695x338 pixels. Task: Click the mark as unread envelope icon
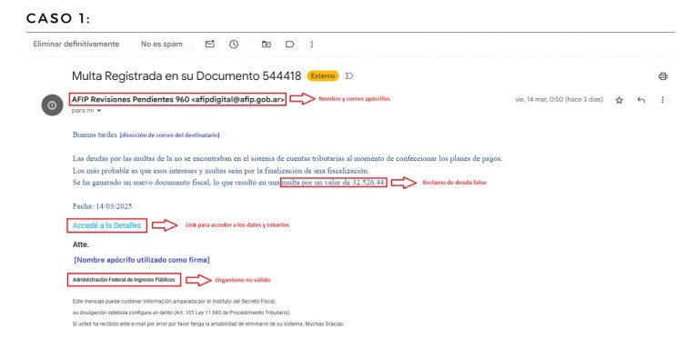coord(209,44)
